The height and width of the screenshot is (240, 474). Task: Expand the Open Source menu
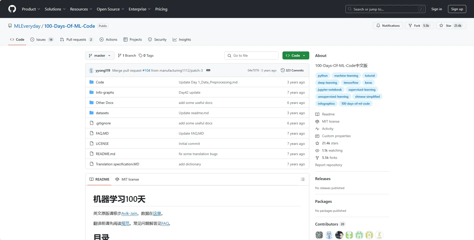point(110,9)
